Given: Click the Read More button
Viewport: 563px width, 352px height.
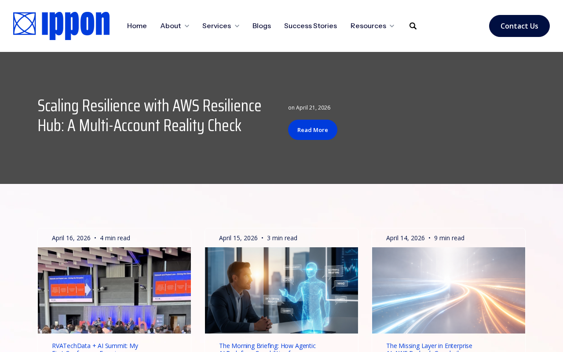Looking at the screenshot, I should click(x=313, y=130).
